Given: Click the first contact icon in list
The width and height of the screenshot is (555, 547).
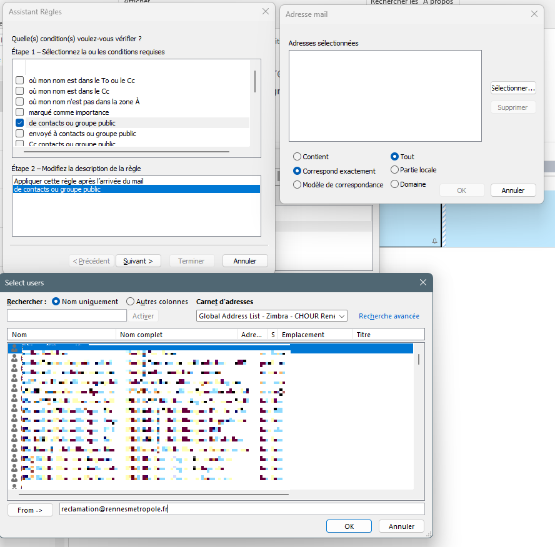Looking at the screenshot, I should tap(15, 349).
